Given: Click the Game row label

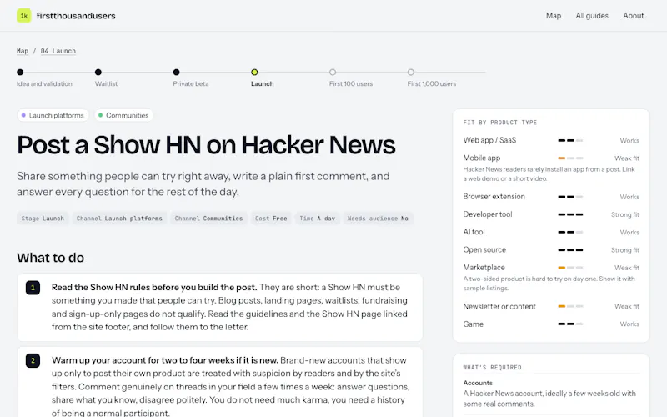Looking at the screenshot, I should click(x=473, y=324).
